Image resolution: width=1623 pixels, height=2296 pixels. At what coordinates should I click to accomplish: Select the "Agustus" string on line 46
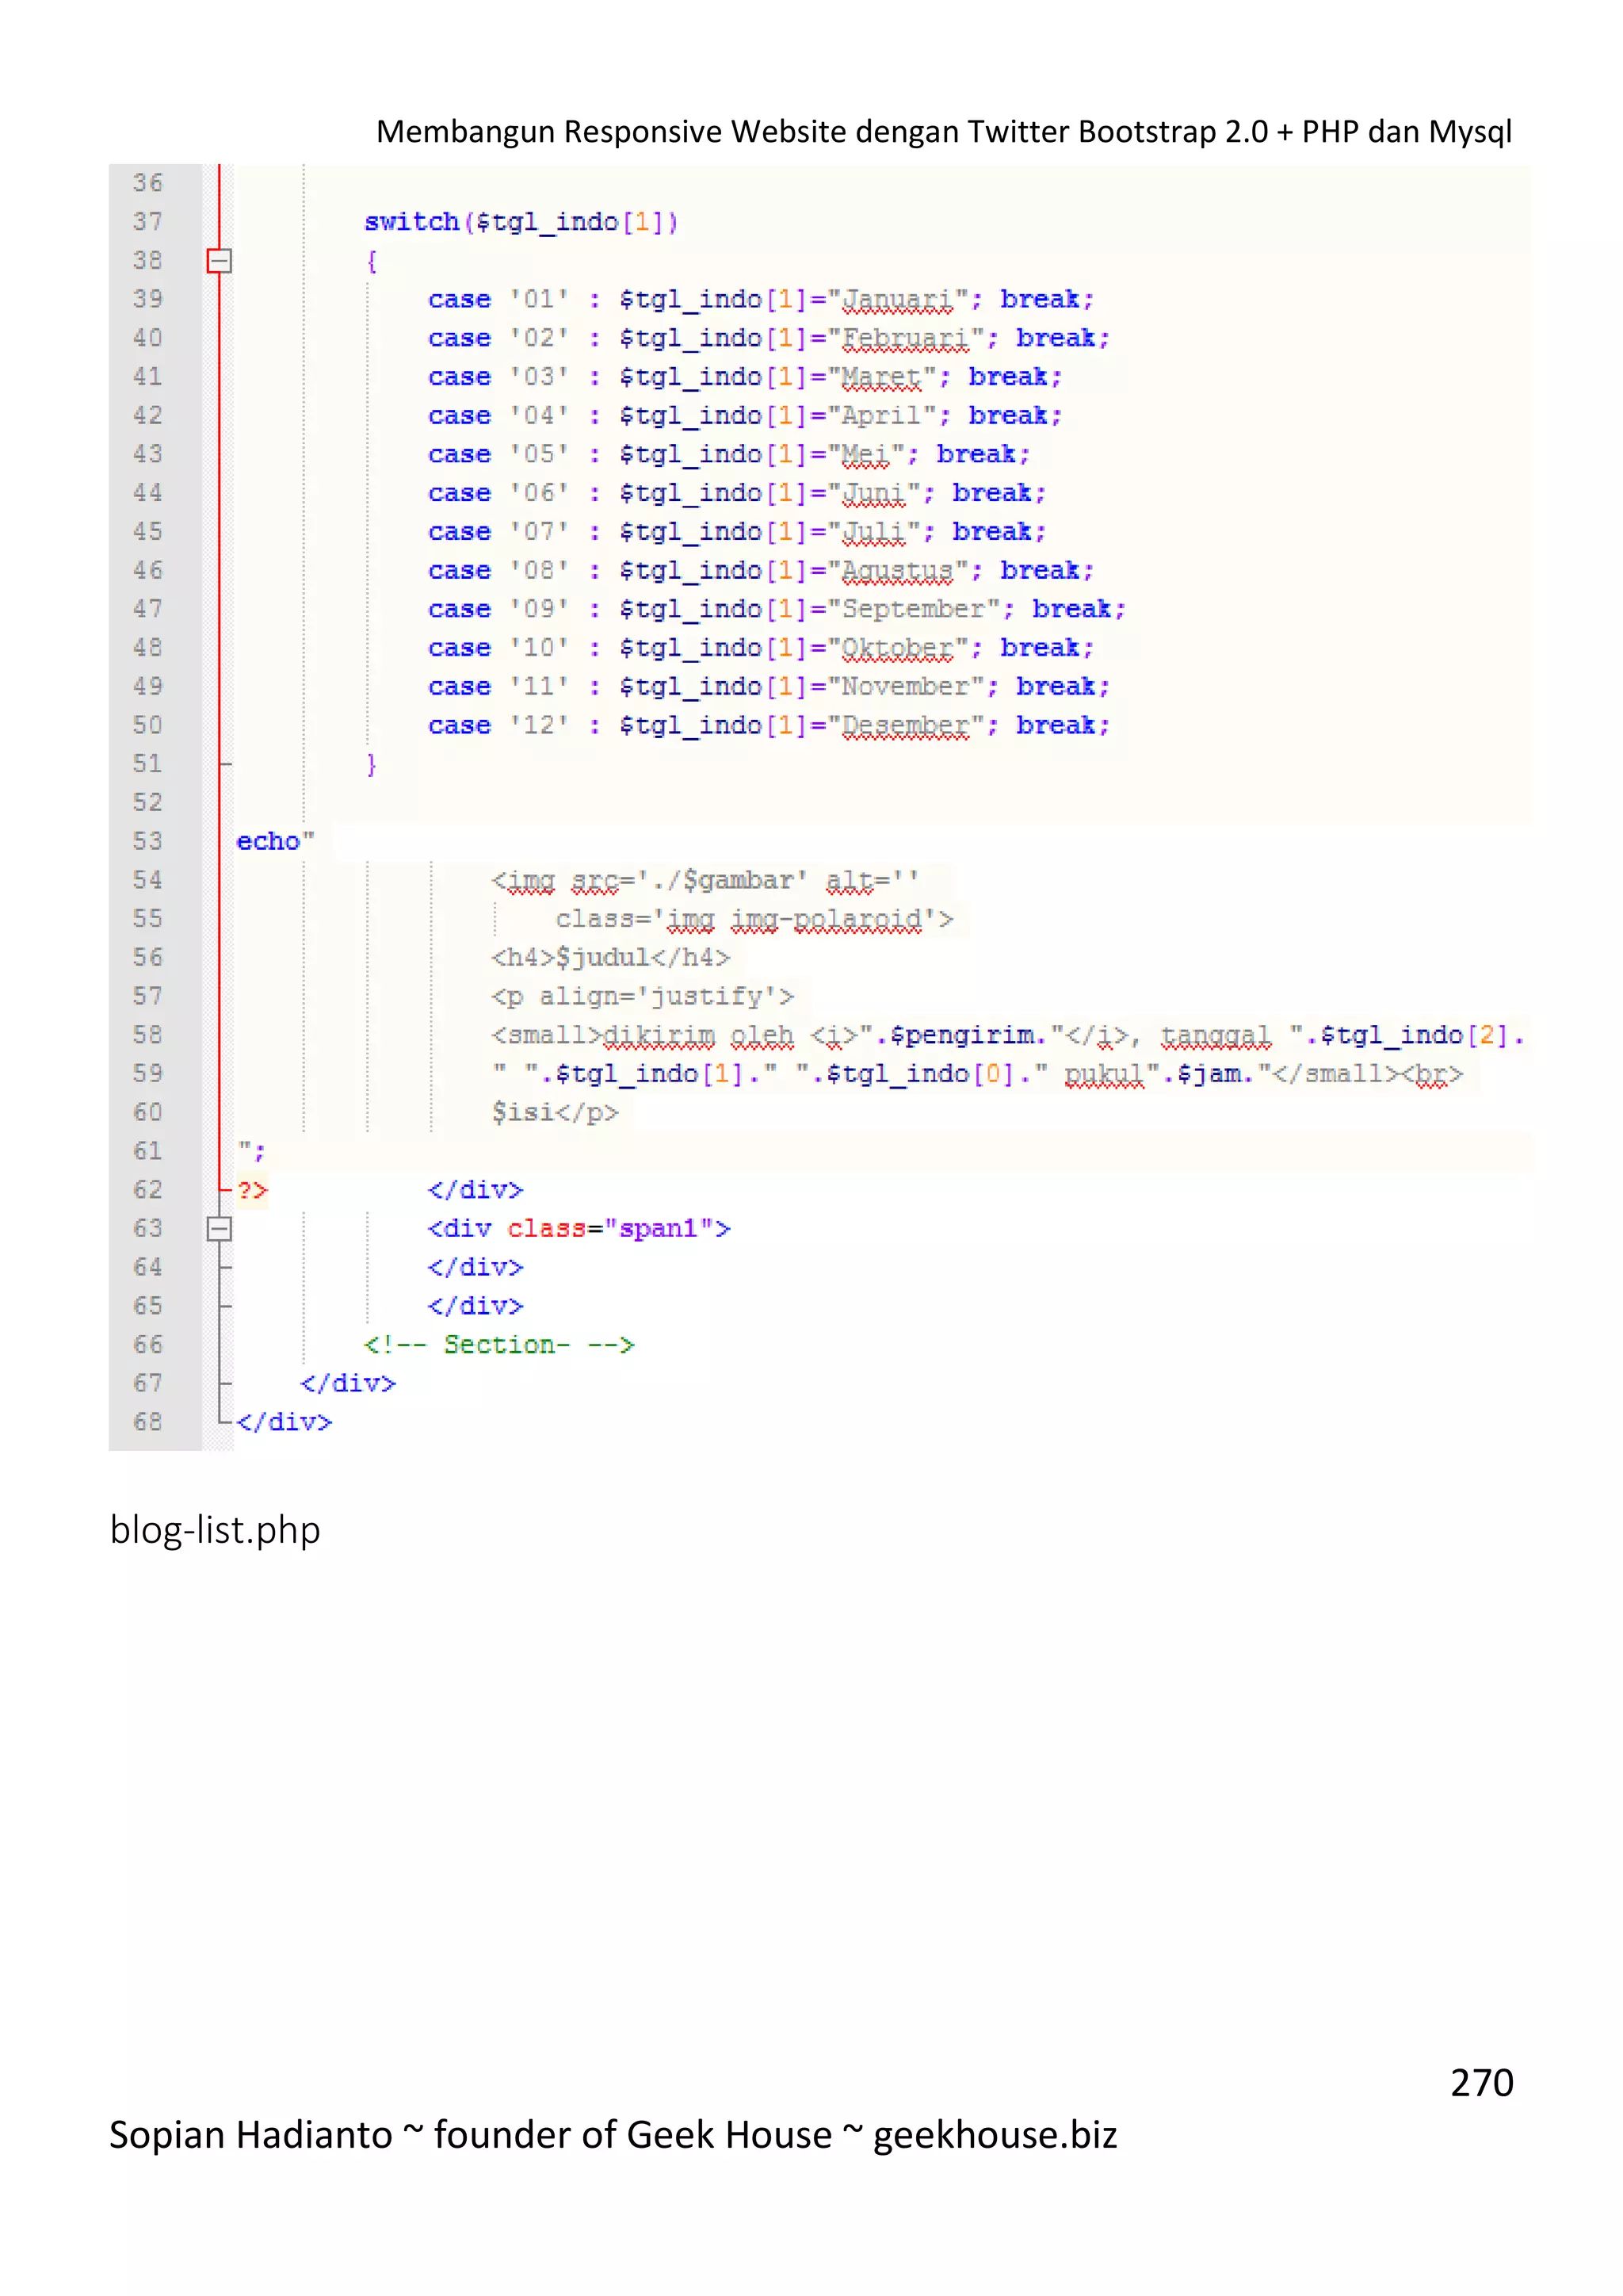(x=897, y=571)
